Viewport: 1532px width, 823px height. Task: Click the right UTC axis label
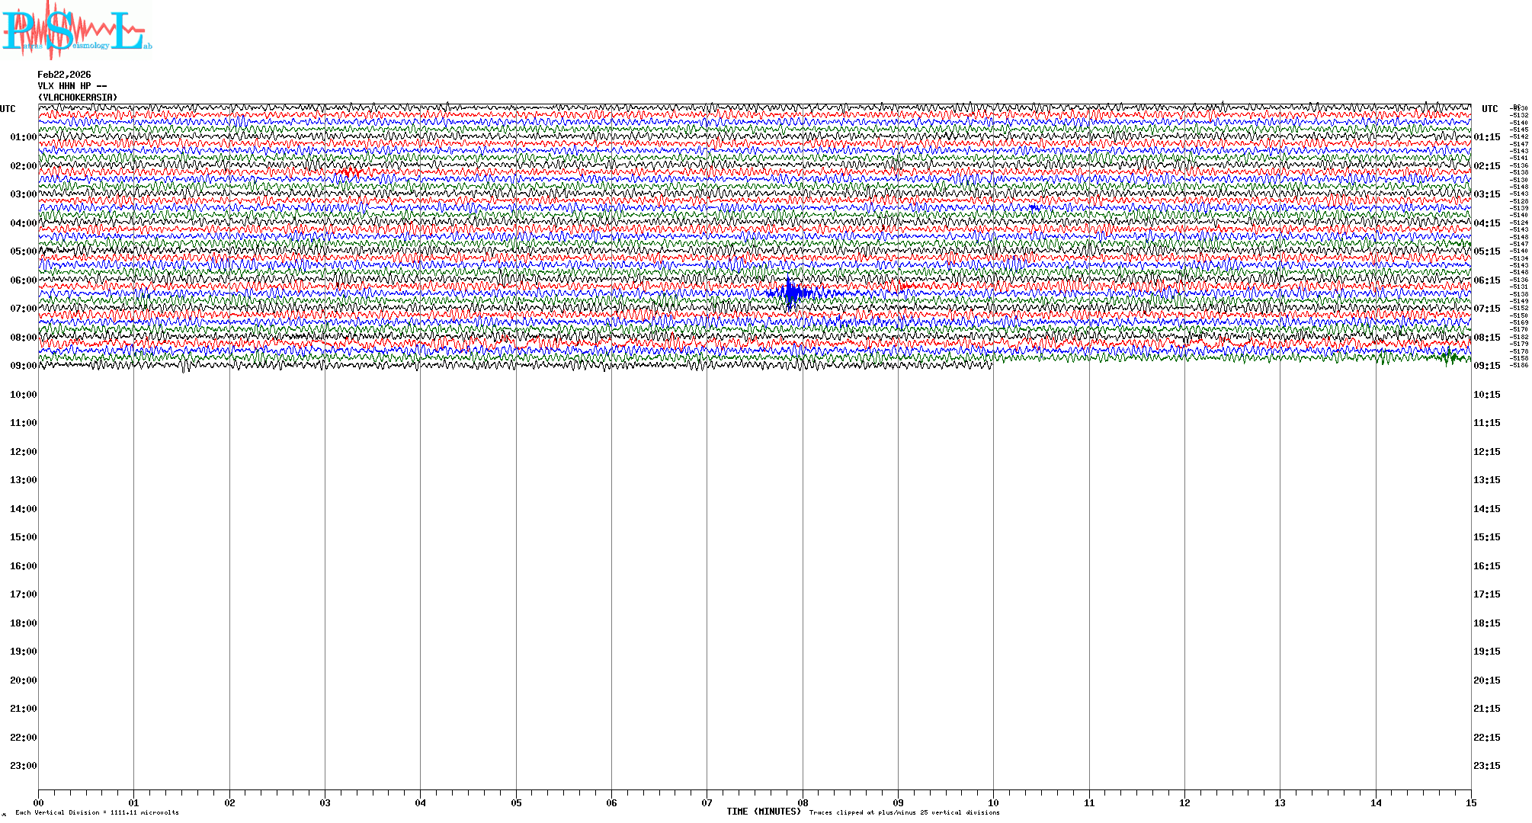(1489, 109)
